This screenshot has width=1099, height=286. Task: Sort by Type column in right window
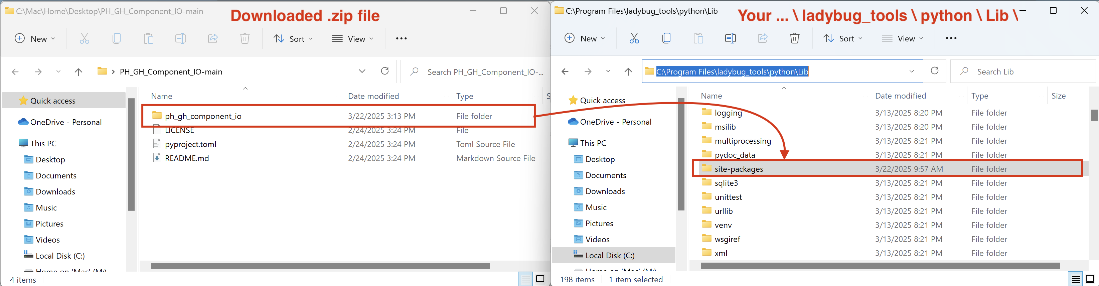coord(979,96)
